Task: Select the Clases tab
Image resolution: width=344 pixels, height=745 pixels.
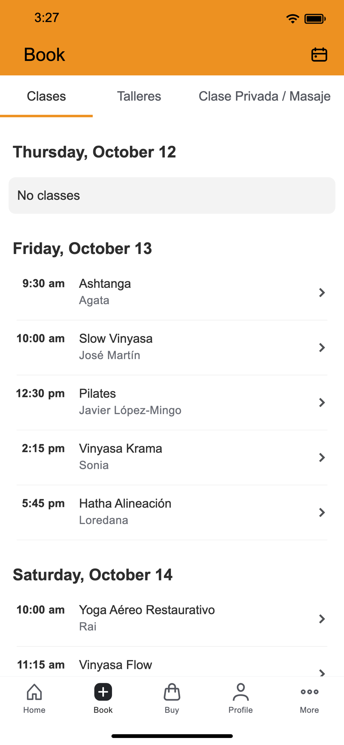Action: pos(46,96)
